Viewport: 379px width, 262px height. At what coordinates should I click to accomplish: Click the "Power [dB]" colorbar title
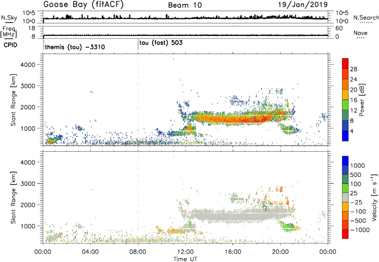[x=362, y=100]
